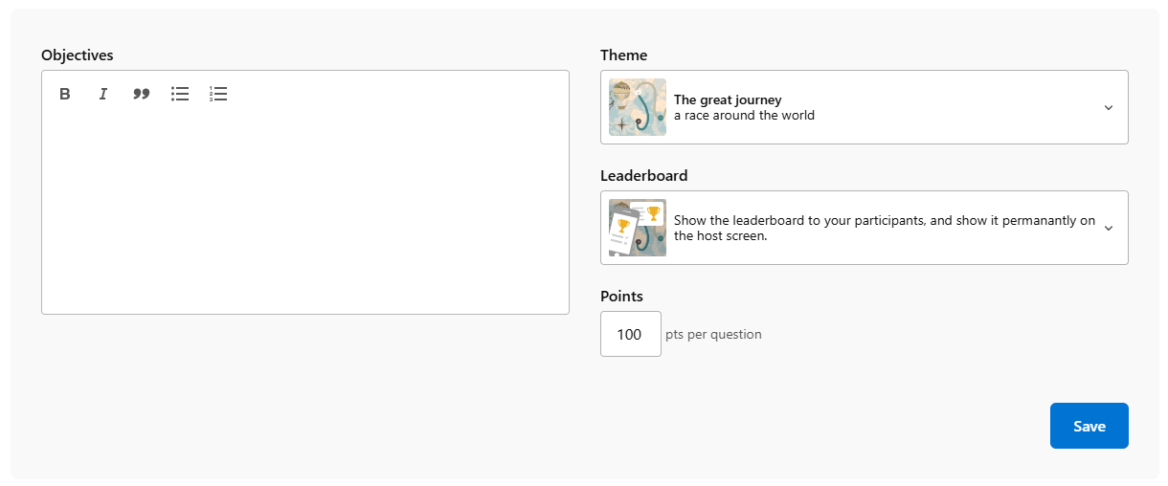Start a numbered list in the editor
1168x486 pixels.
(x=218, y=94)
